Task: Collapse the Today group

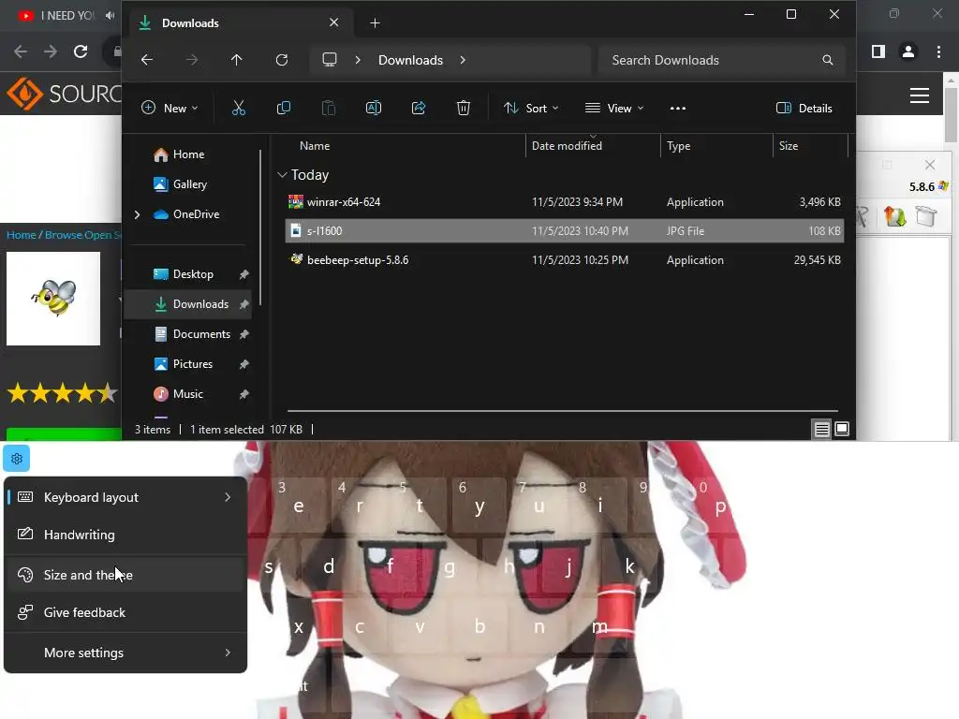Action: 282,175
